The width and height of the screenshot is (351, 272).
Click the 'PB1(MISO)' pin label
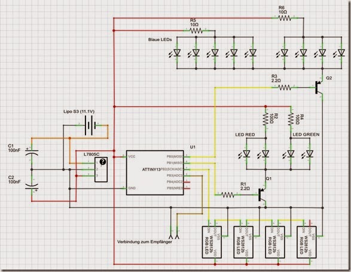pos(175,163)
